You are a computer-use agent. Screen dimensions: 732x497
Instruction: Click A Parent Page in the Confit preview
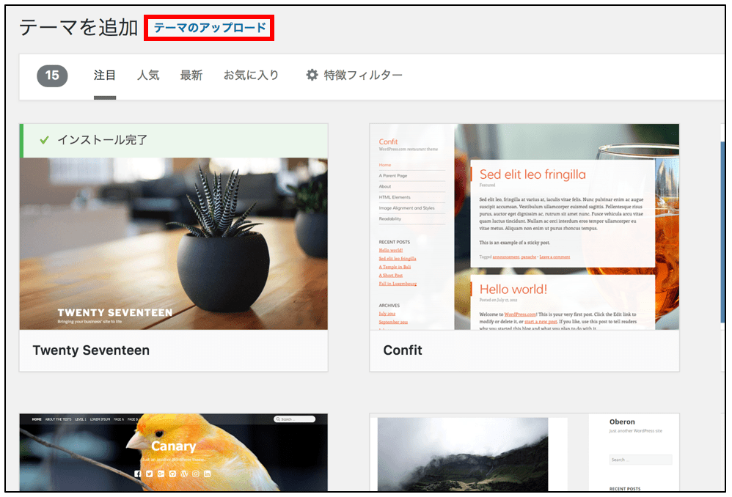tap(393, 175)
